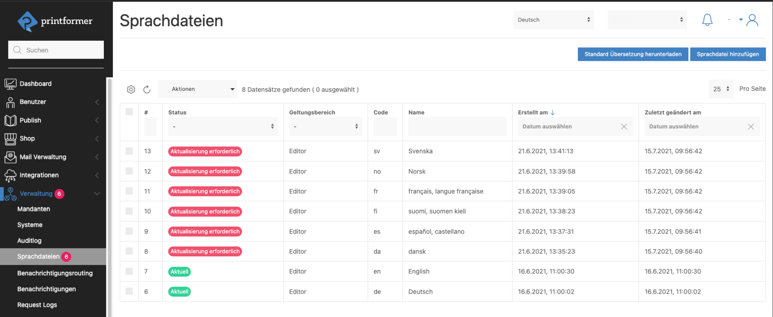Screen dimensions: 773x317
Task: Click the Mail Verwaltung envelope icon
Action: tap(10, 157)
